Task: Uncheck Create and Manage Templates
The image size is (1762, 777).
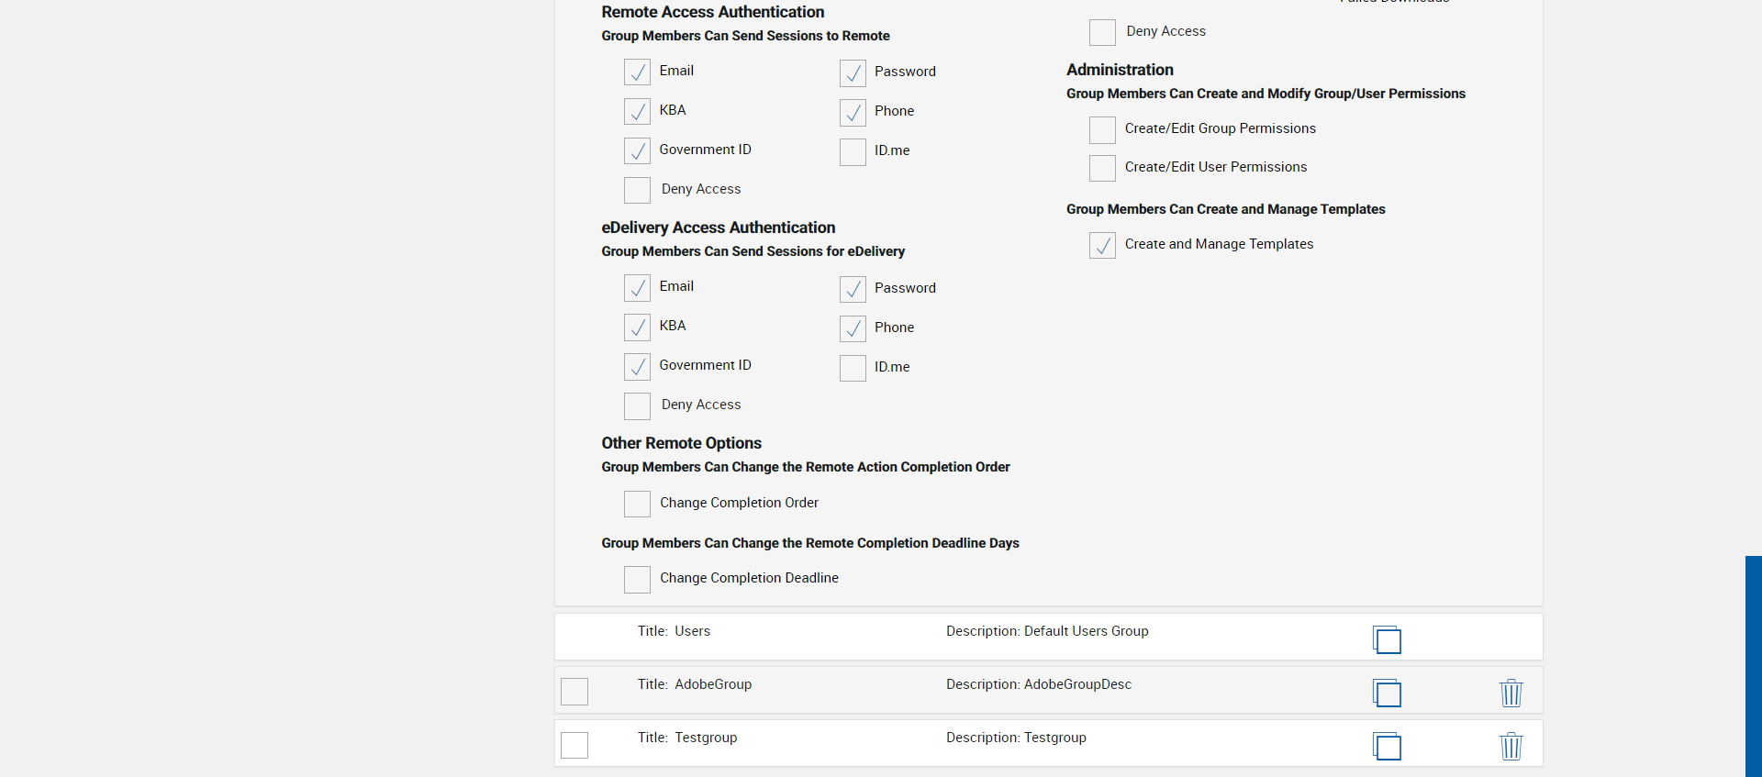Action: coord(1102,245)
